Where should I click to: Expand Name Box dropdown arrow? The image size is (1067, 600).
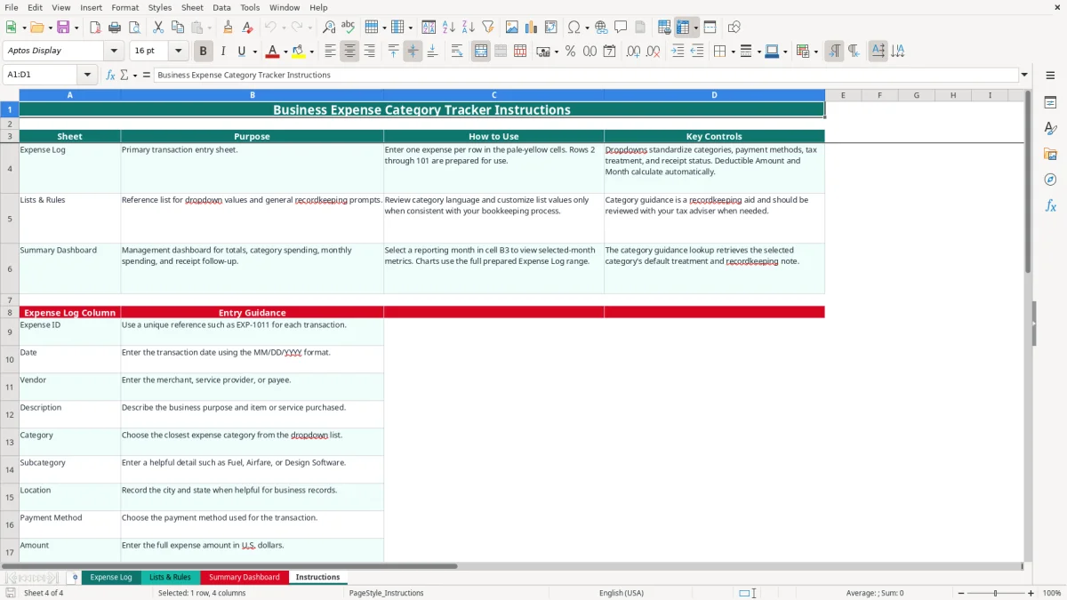click(x=87, y=75)
